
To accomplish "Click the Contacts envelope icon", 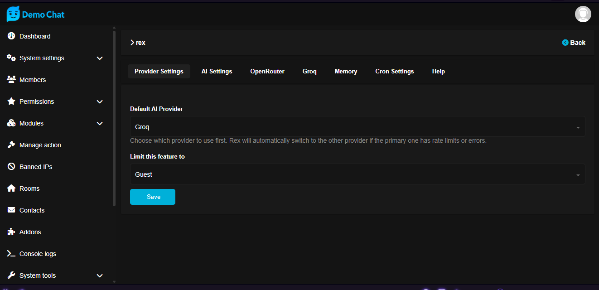I will click(x=11, y=210).
